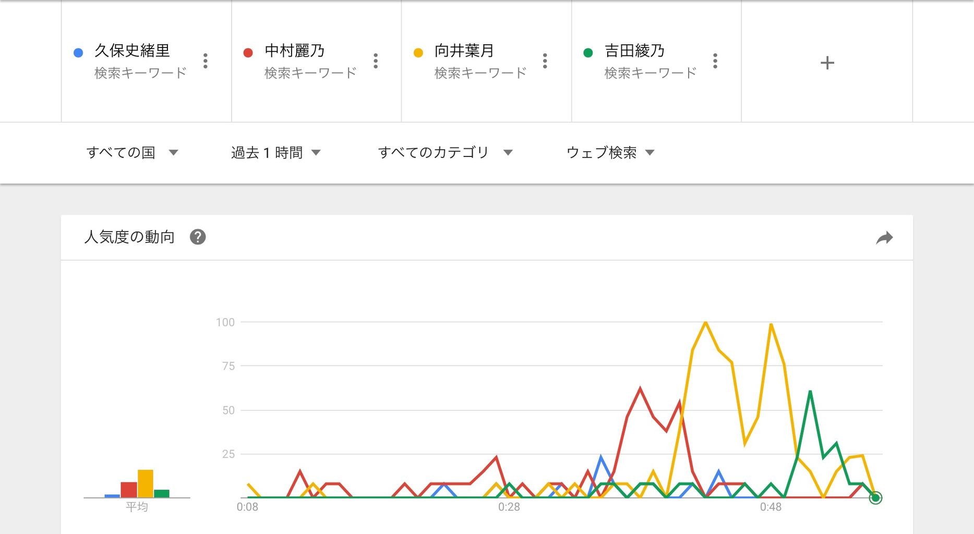
Task: Click the 人気度の動向 heading
Action: coord(129,237)
